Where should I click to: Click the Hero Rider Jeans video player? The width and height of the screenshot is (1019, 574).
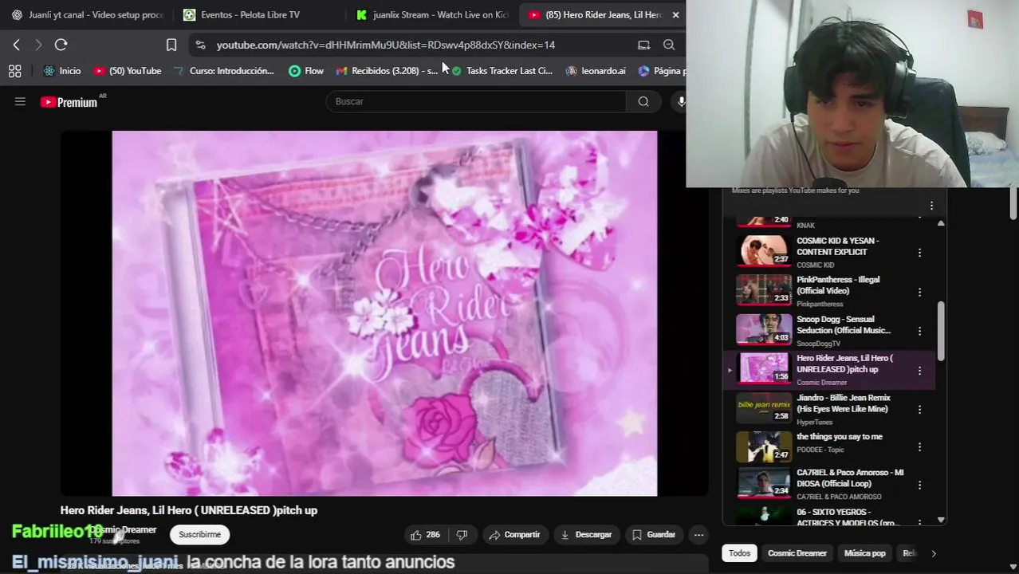click(384, 313)
